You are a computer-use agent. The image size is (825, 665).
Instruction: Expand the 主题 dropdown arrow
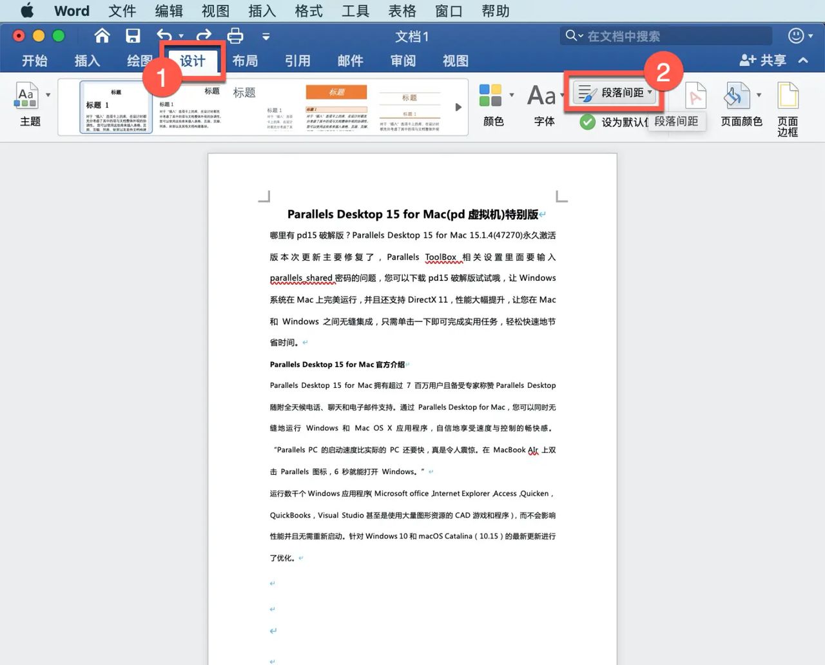tap(48, 95)
